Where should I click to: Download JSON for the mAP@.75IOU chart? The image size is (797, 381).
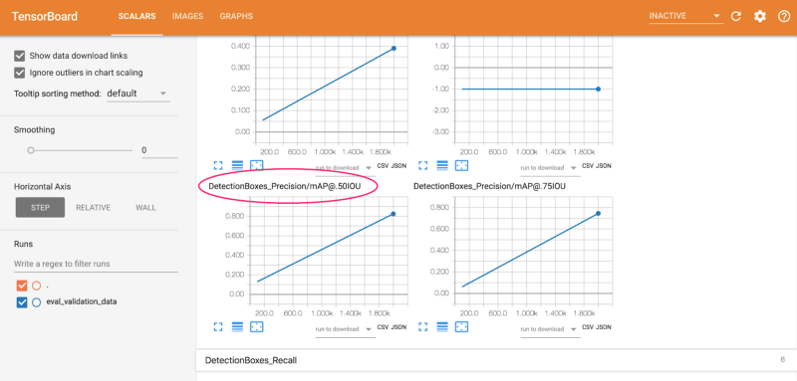604,327
